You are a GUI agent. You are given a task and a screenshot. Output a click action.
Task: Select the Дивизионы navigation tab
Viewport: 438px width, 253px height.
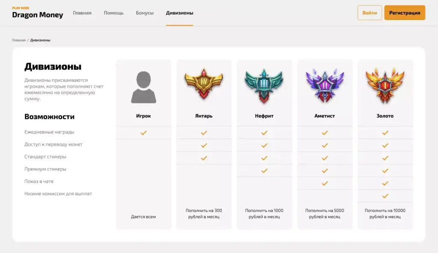pos(180,13)
